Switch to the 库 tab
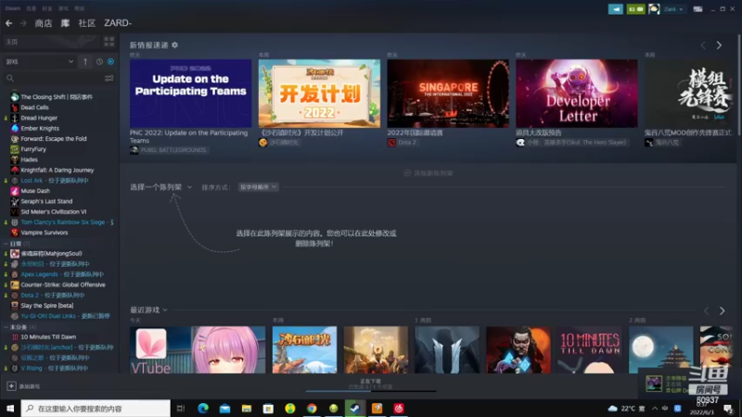 tap(65, 23)
